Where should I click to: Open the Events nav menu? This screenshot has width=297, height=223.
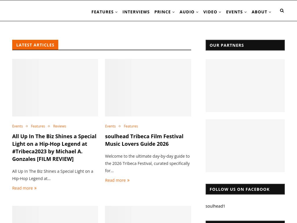tap(234, 12)
